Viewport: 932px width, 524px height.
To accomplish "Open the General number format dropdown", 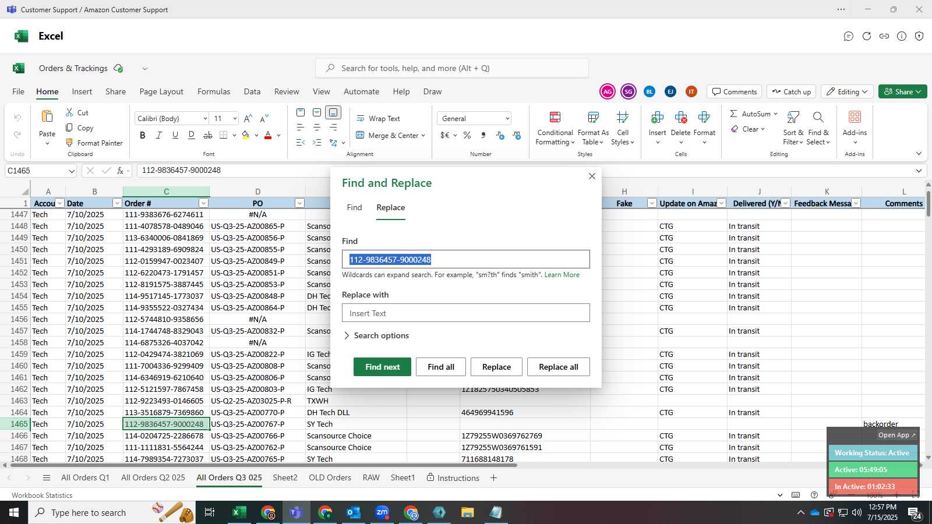I will [x=507, y=119].
